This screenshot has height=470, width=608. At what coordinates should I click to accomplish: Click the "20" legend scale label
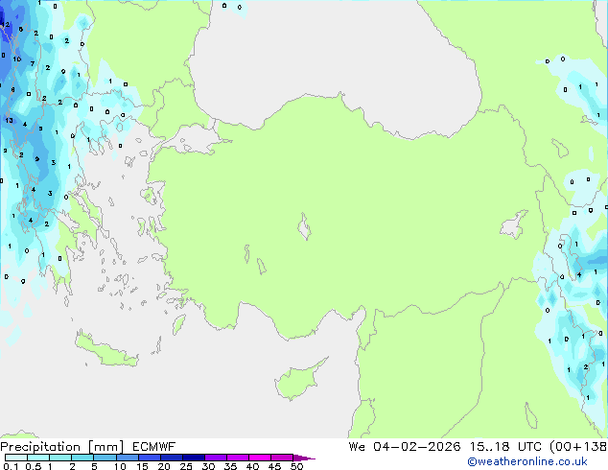pyautogui.click(x=164, y=466)
